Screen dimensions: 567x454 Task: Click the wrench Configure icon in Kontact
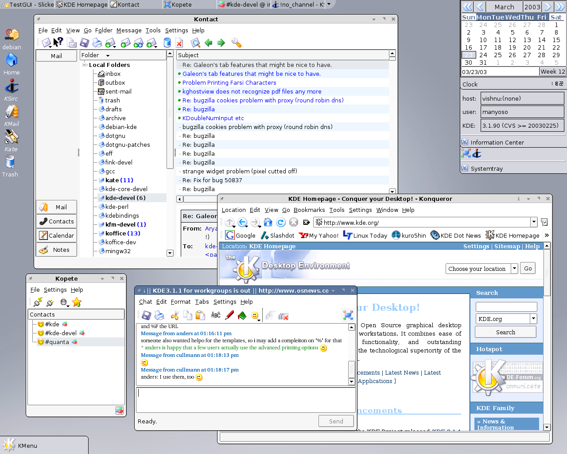click(x=237, y=43)
